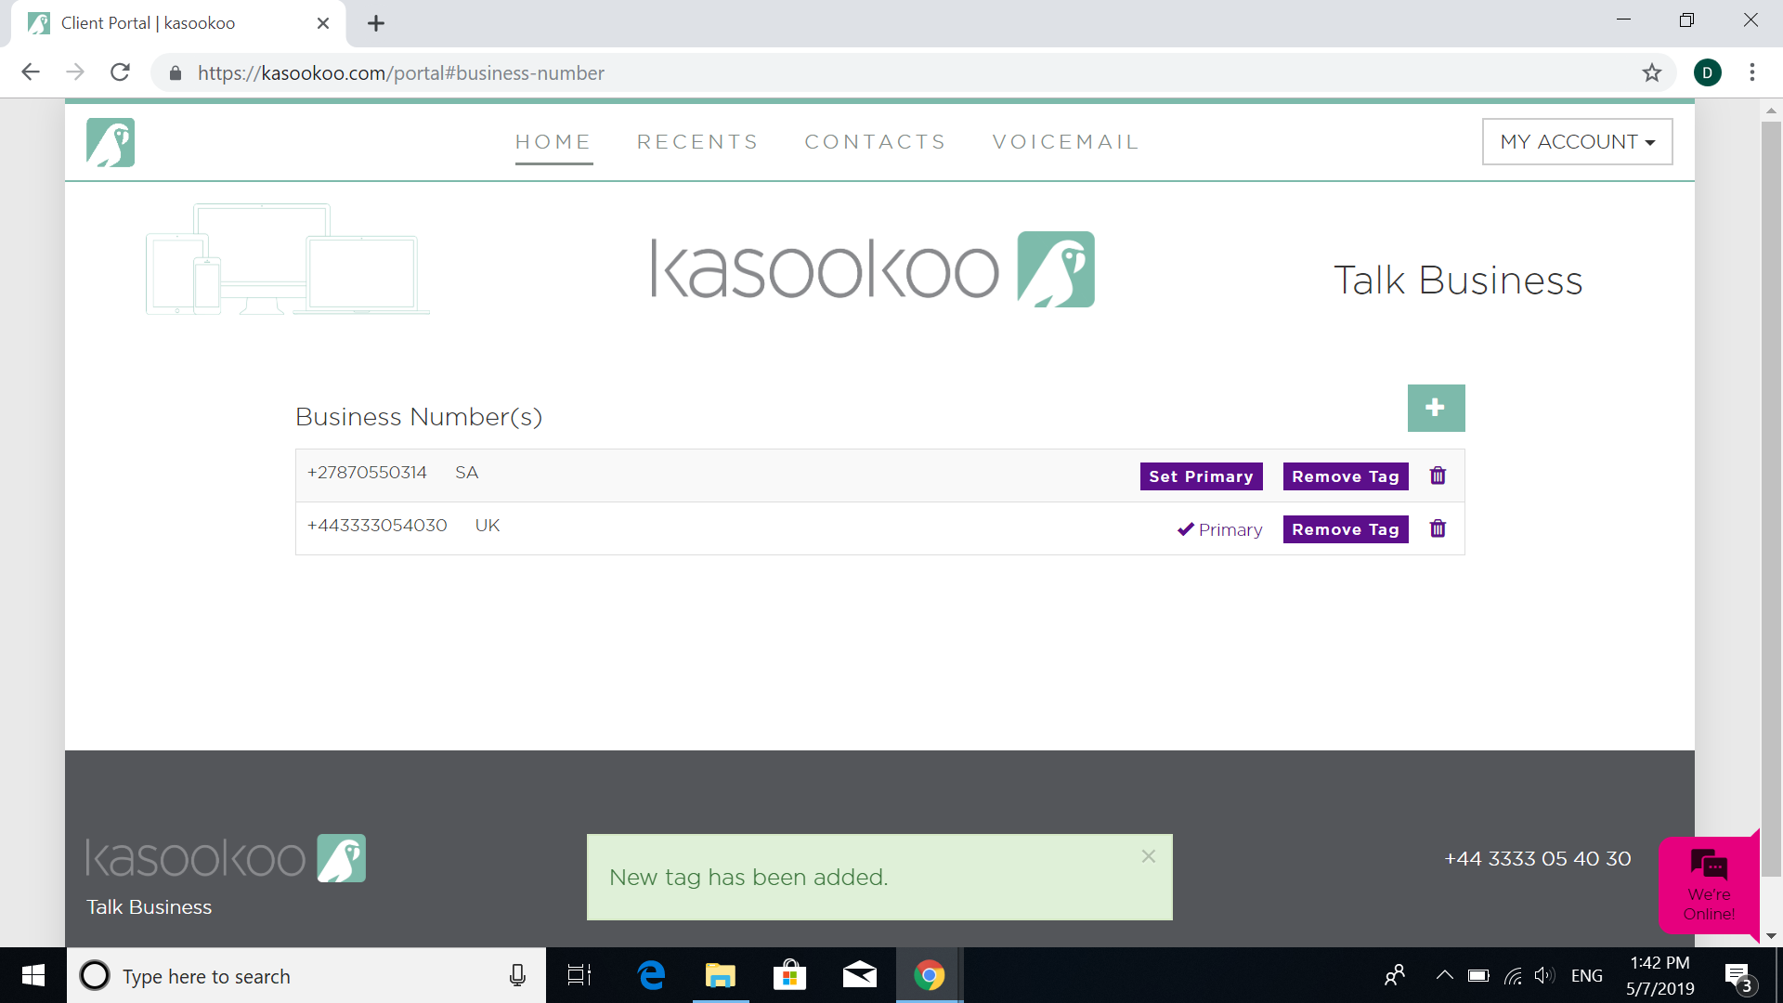Click the kasookoo parrot logo in header
Screen dimensions: 1783x1003
click(x=111, y=142)
